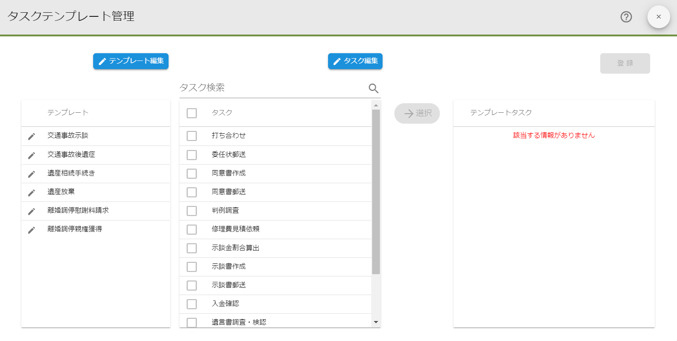Check the 委任状郵送 task checkbox

(191, 155)
